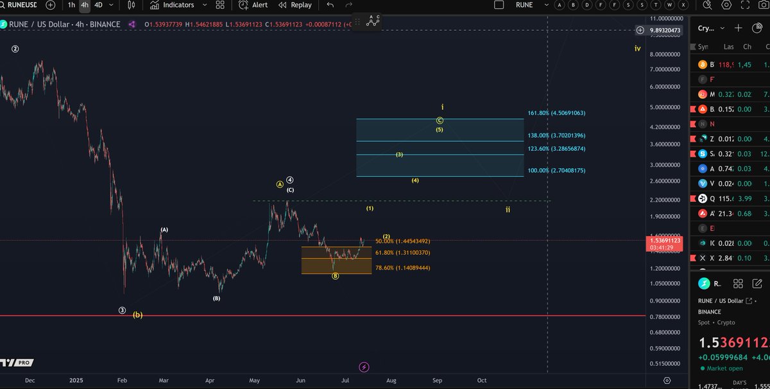Sort watchlist by Last column
Image resolution: width=770 pixels, height=389 pixels.
[728, 47]
